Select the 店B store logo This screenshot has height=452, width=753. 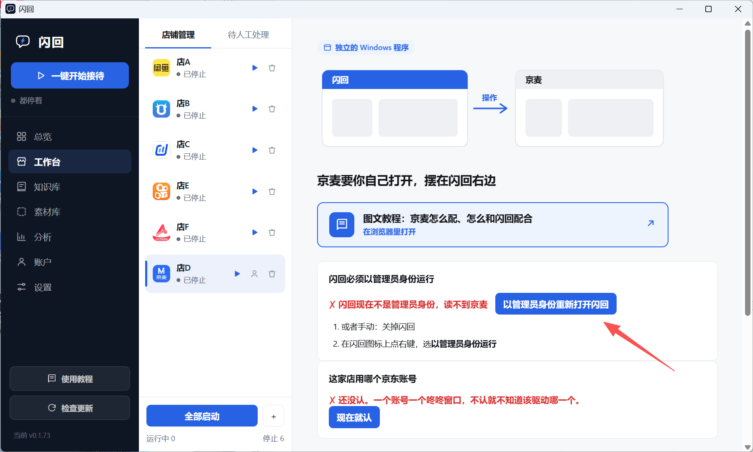161,109
